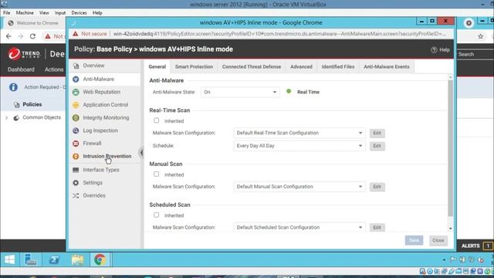Viewport: 494px width, 278px height.
Task: Open the Integrity Monitoring icon
Action: pyautogui.click(x=76, y=118)
